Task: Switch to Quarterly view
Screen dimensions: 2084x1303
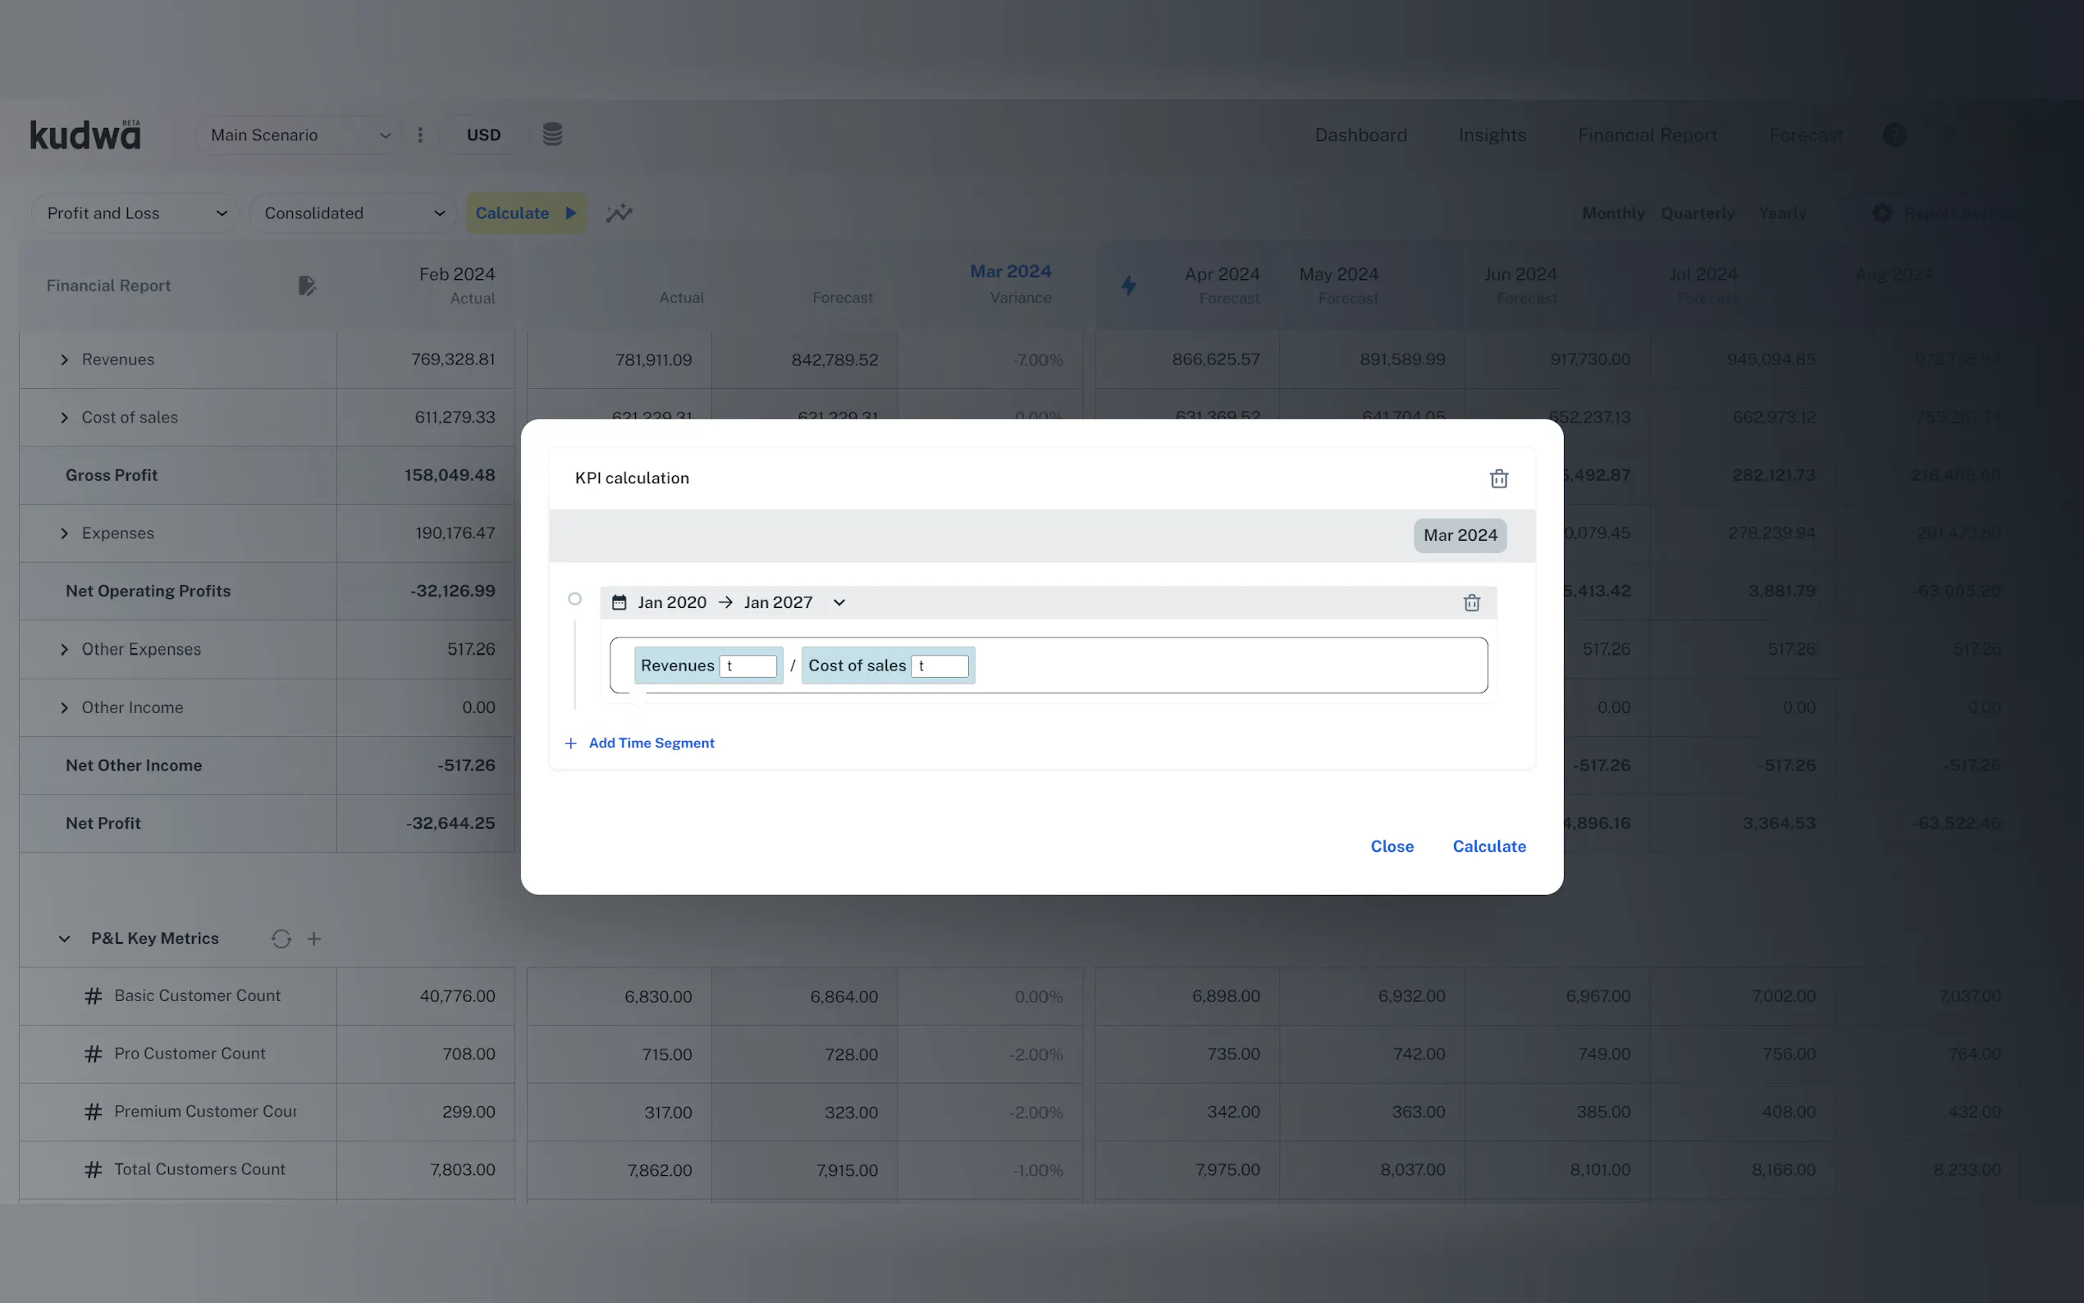Action: click(x=1698, y=213)
